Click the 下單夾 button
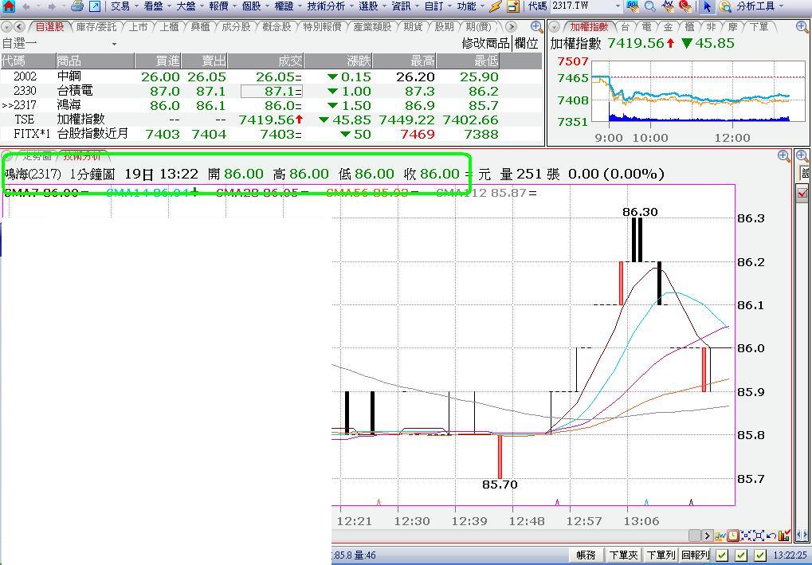812x565 pixels. [623, 555]
